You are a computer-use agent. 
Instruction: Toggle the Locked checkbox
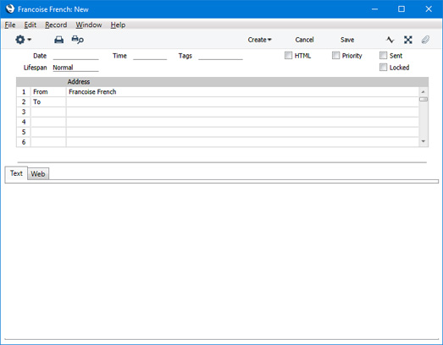[x=383, y=67]
